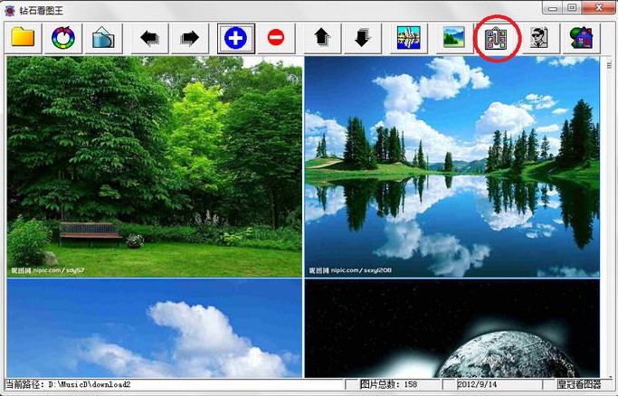Click the current path D:\MusicD\download2 status text

(x=67, y=384)
